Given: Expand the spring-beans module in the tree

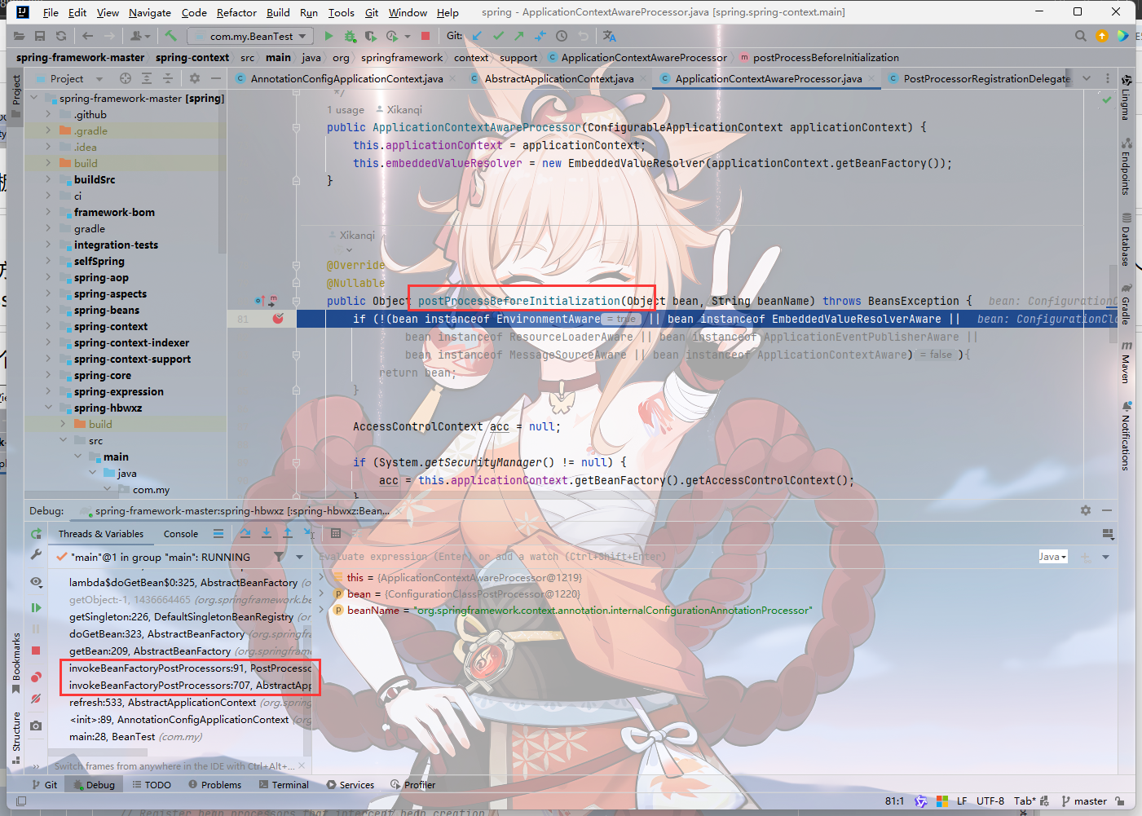Looking at the screenshot, I should point(48,310).
